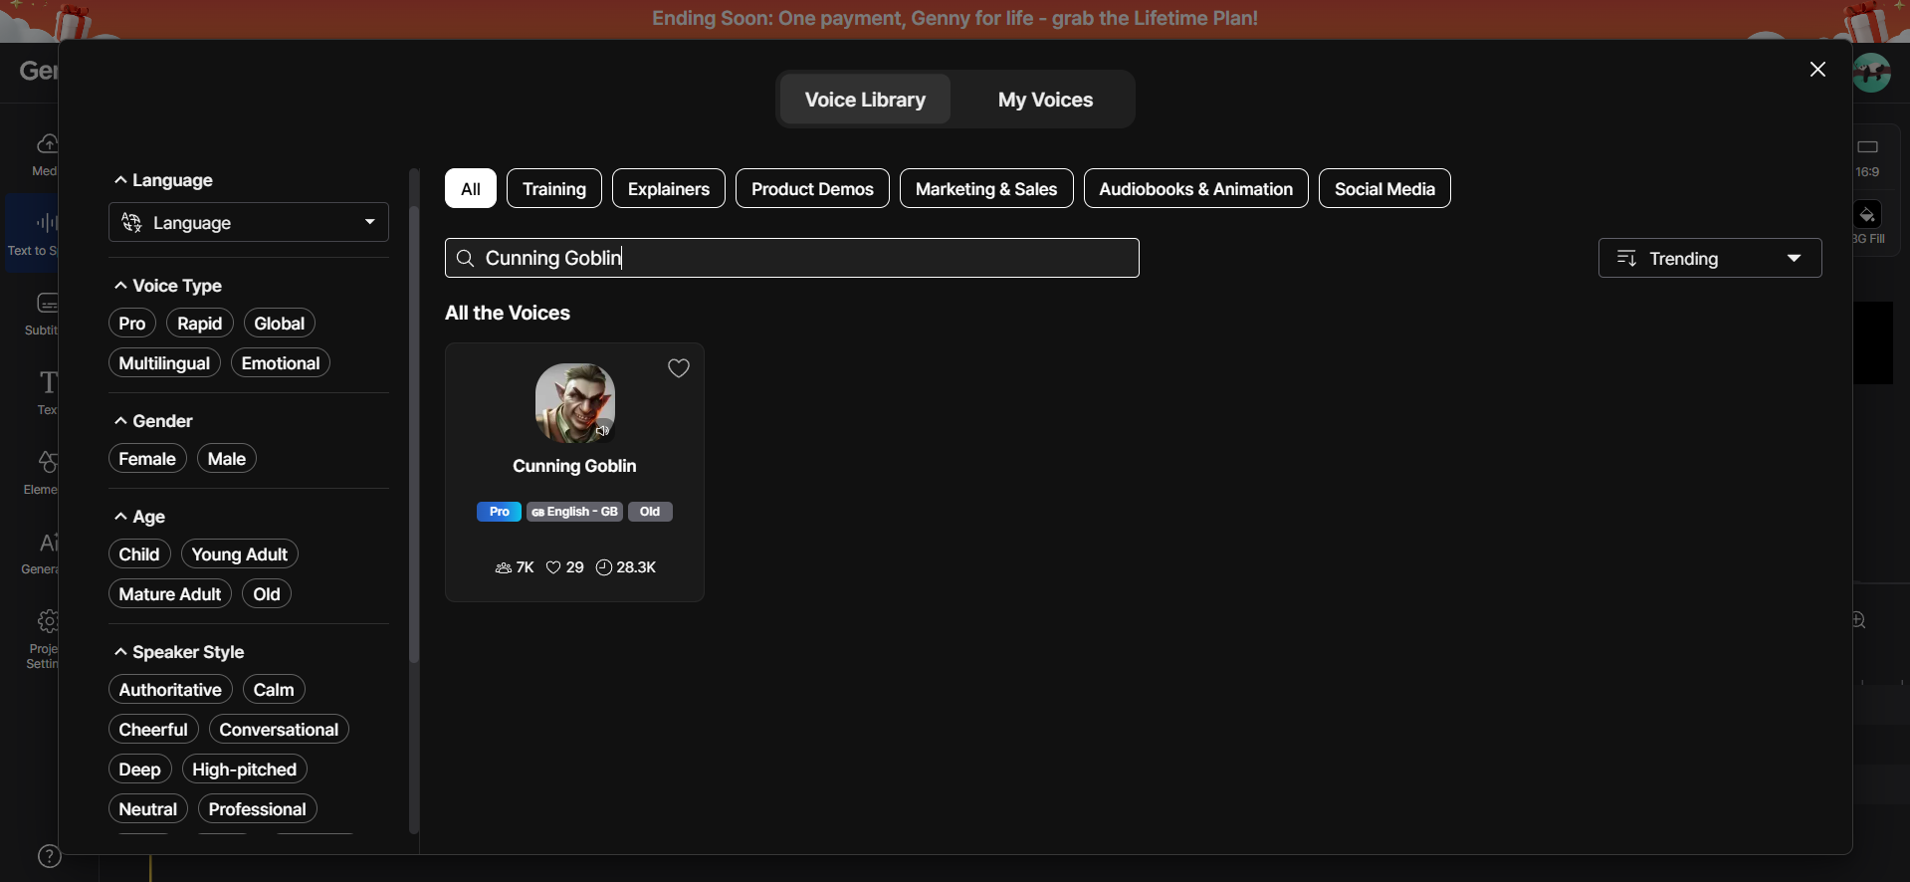Screen dimensions: 1910x882
Task: Toggle the Conversational speaker style filter
Action: 279,730
